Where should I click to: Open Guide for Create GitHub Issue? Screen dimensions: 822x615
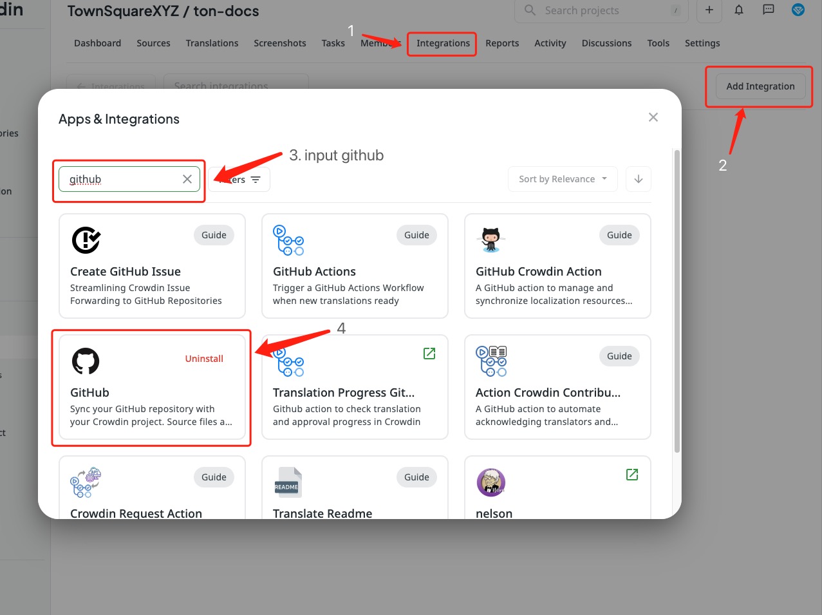tap(214, 235)
